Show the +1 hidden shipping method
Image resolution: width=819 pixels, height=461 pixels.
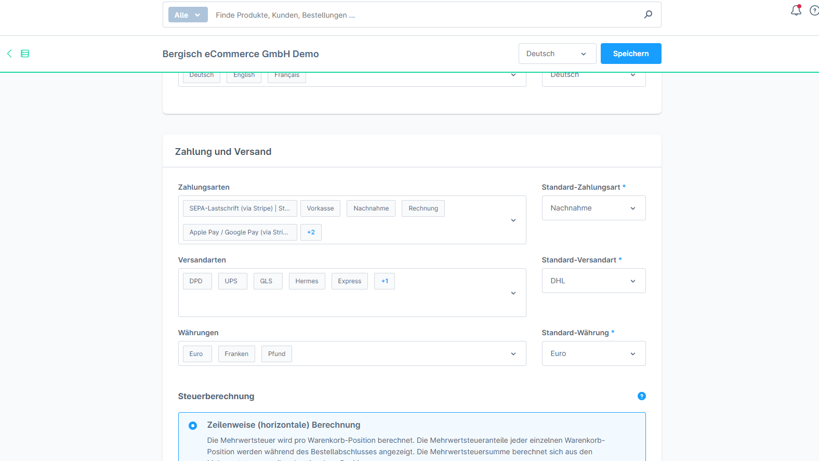click(385, 281)
